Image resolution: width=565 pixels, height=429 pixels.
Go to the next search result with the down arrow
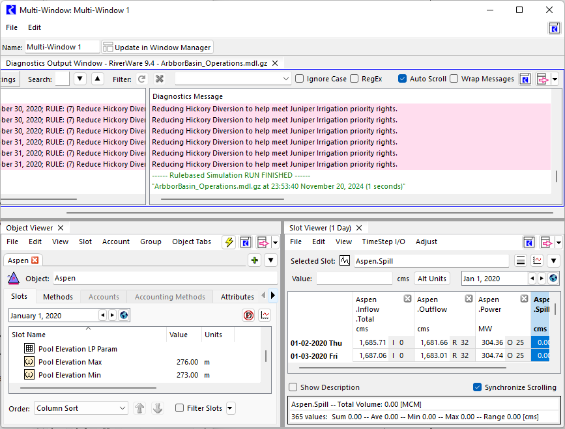coord(80,79)
